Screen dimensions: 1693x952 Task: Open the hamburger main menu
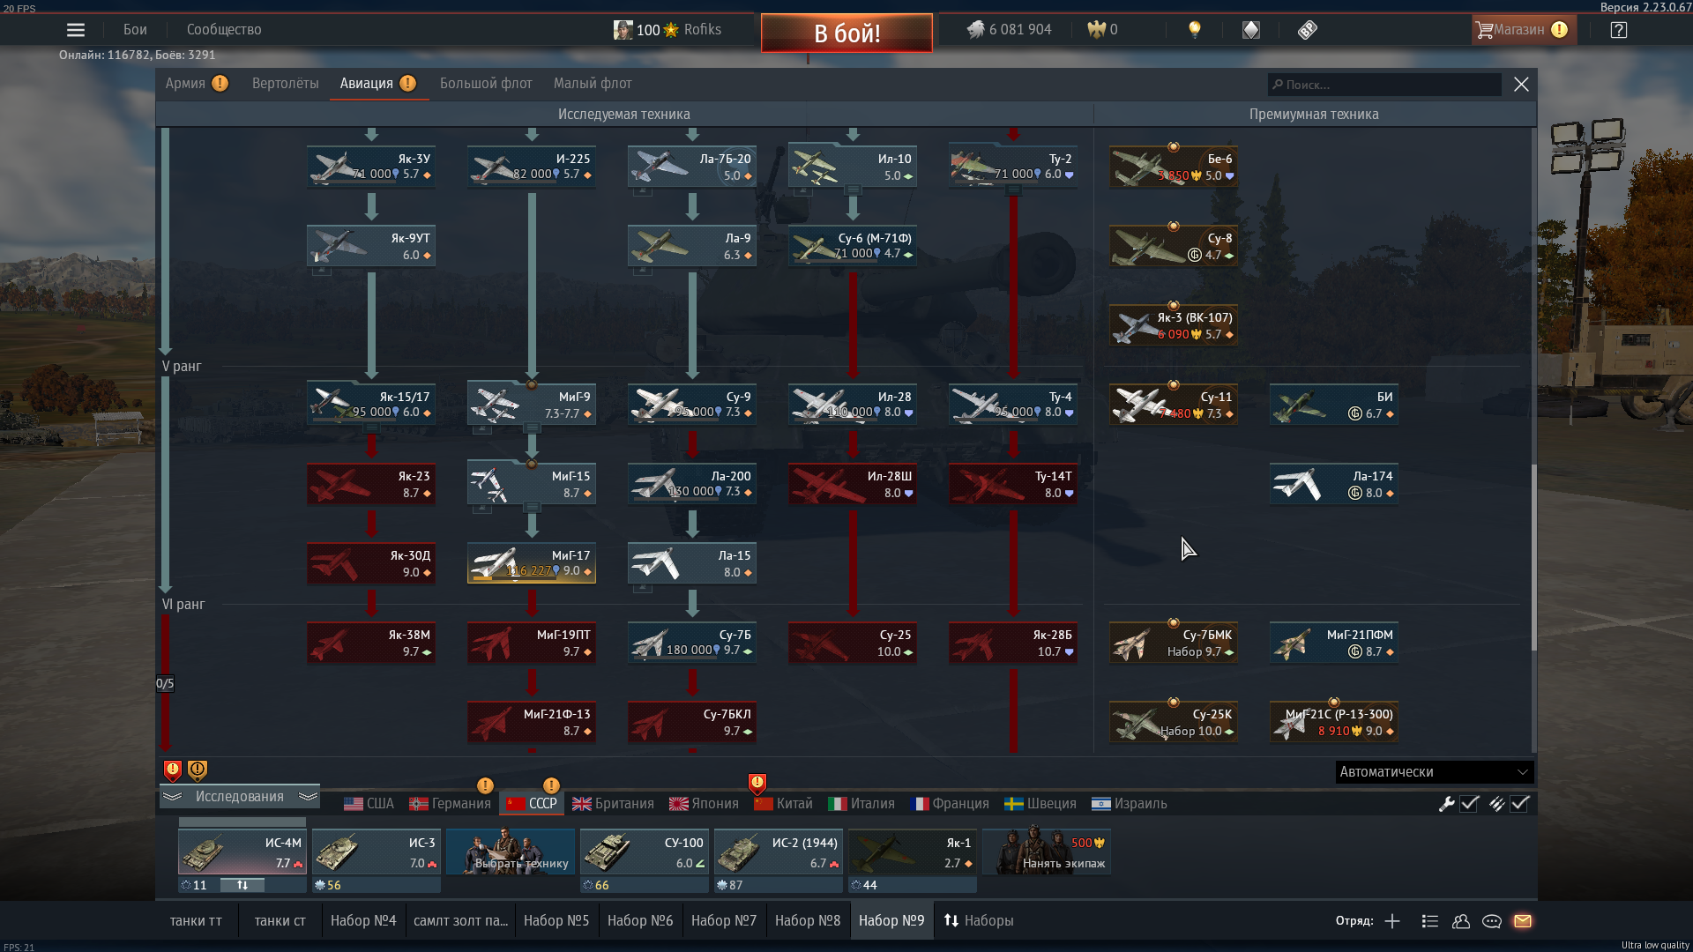[76, 30]
